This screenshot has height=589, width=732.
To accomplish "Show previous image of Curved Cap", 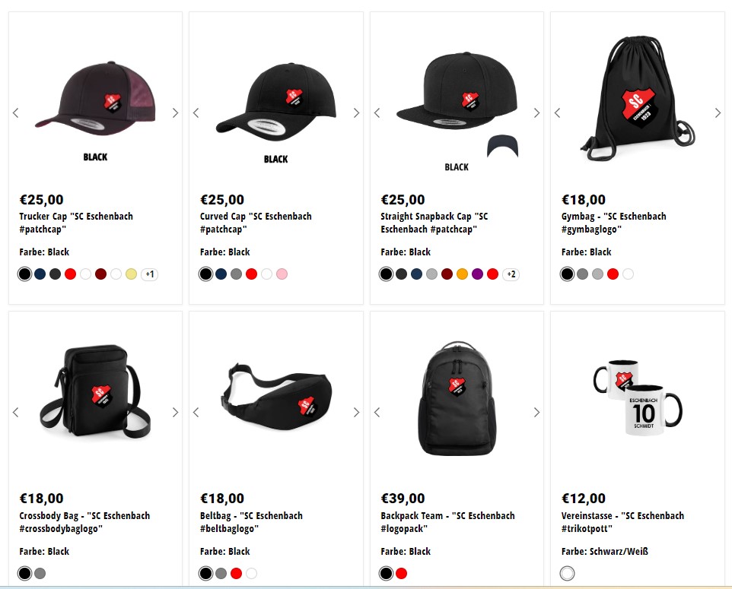I will click(196, 112).
